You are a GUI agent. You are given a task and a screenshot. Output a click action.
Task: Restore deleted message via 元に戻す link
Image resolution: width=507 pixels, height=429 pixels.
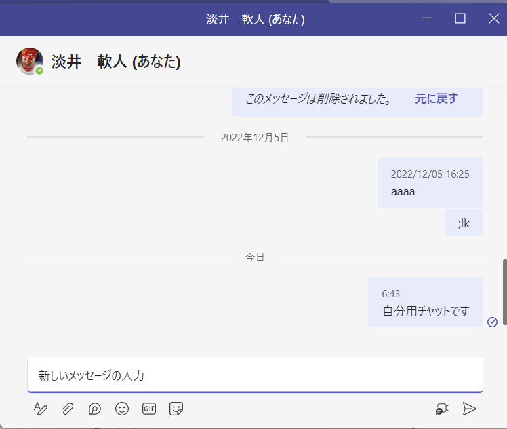tap(436, 98)
